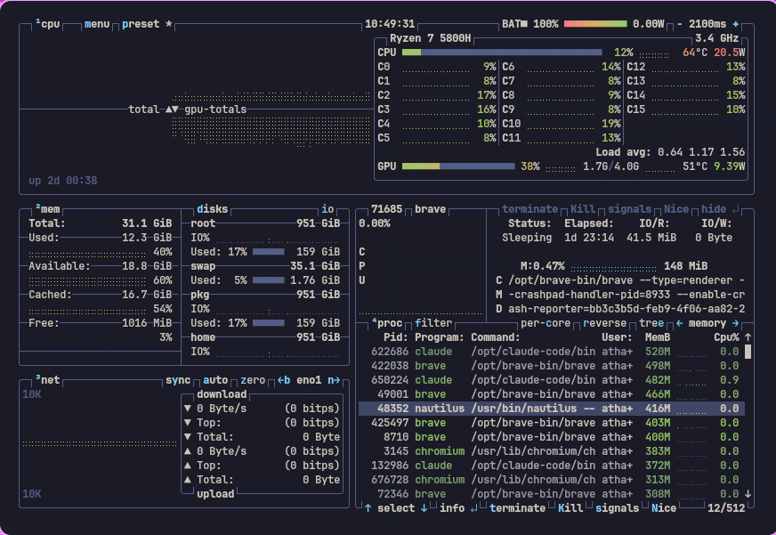Click terminate in the bottom bar

click(517, 508)
